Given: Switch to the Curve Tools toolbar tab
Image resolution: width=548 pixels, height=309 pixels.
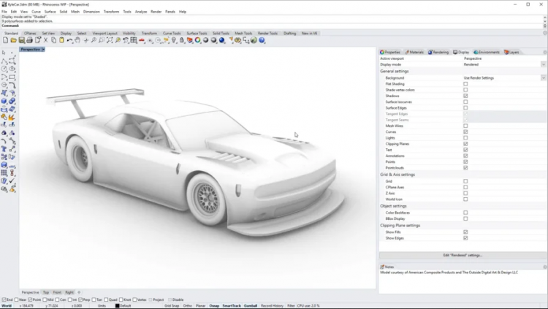Looking at the screenshot, I should coord(172,33).
